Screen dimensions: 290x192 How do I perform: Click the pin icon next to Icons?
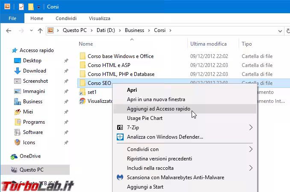point(66,143)
